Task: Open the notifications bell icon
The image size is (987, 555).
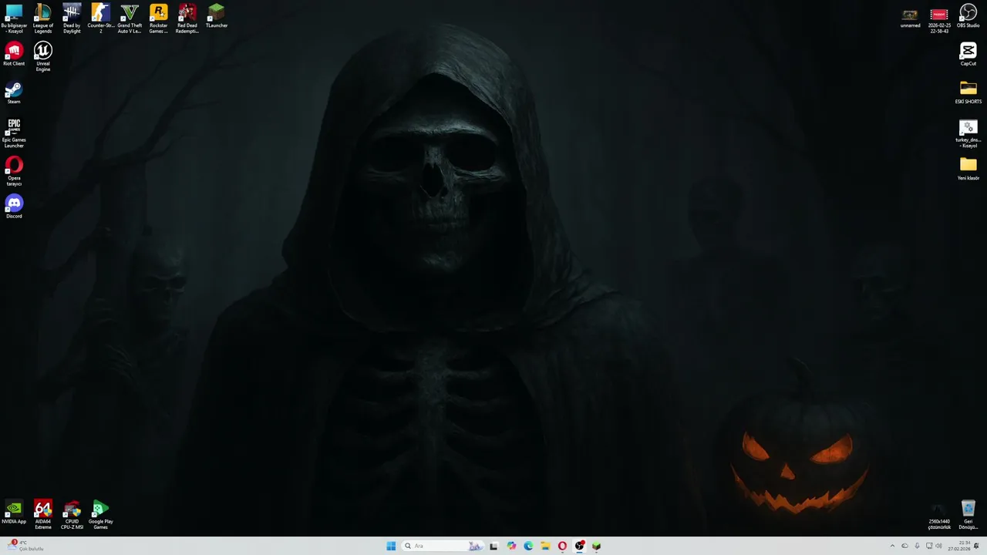Action: pyautogui.click(x=976, y=546)
